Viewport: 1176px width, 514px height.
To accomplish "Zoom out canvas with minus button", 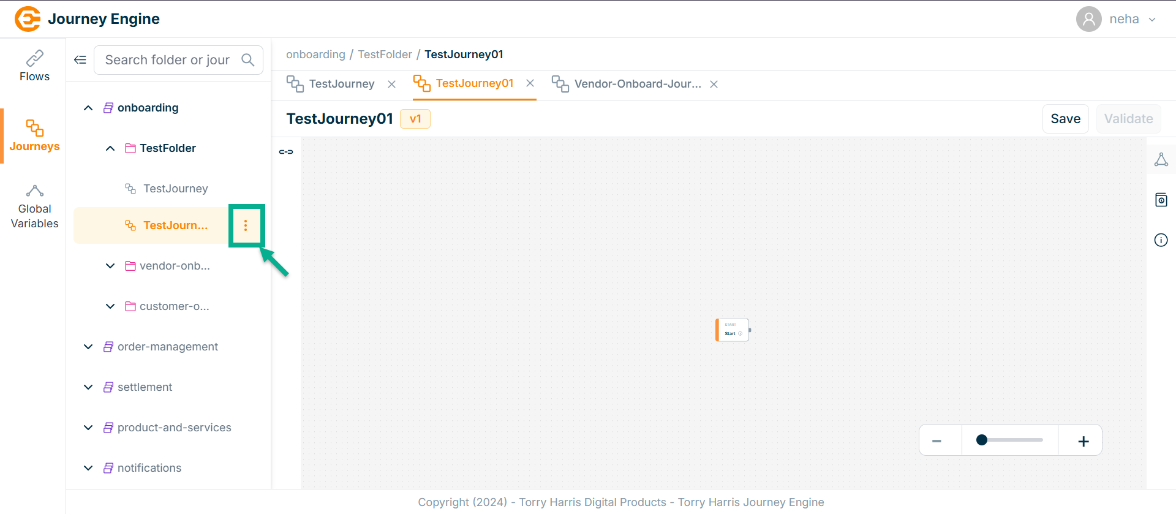I will coord(937,441).
